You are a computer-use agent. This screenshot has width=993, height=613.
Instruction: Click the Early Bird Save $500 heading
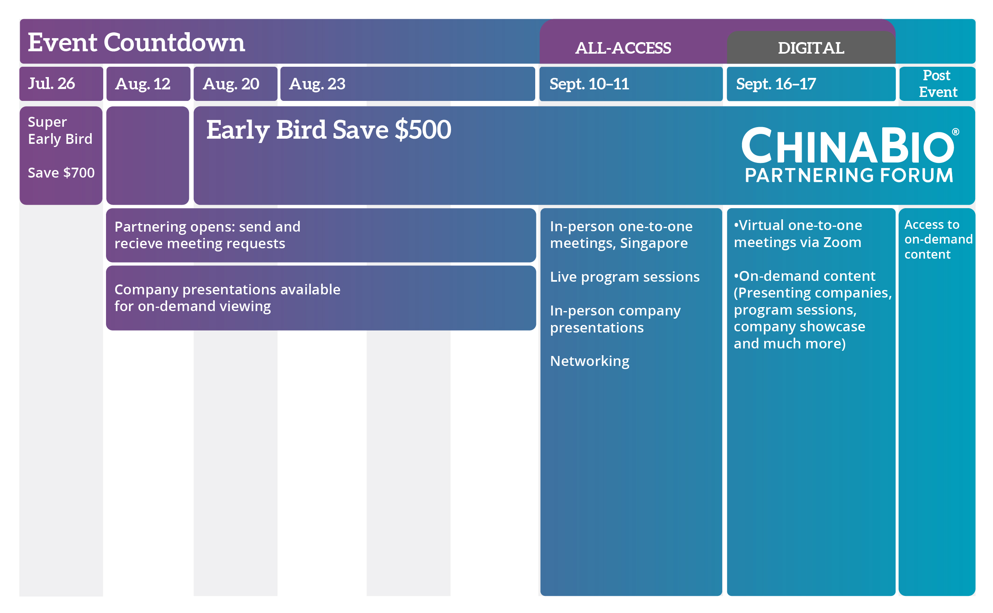point(328,130)
